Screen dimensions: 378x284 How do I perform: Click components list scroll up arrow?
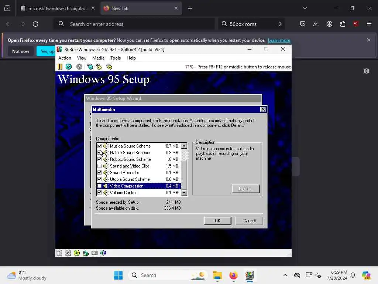tap(184, 146)
